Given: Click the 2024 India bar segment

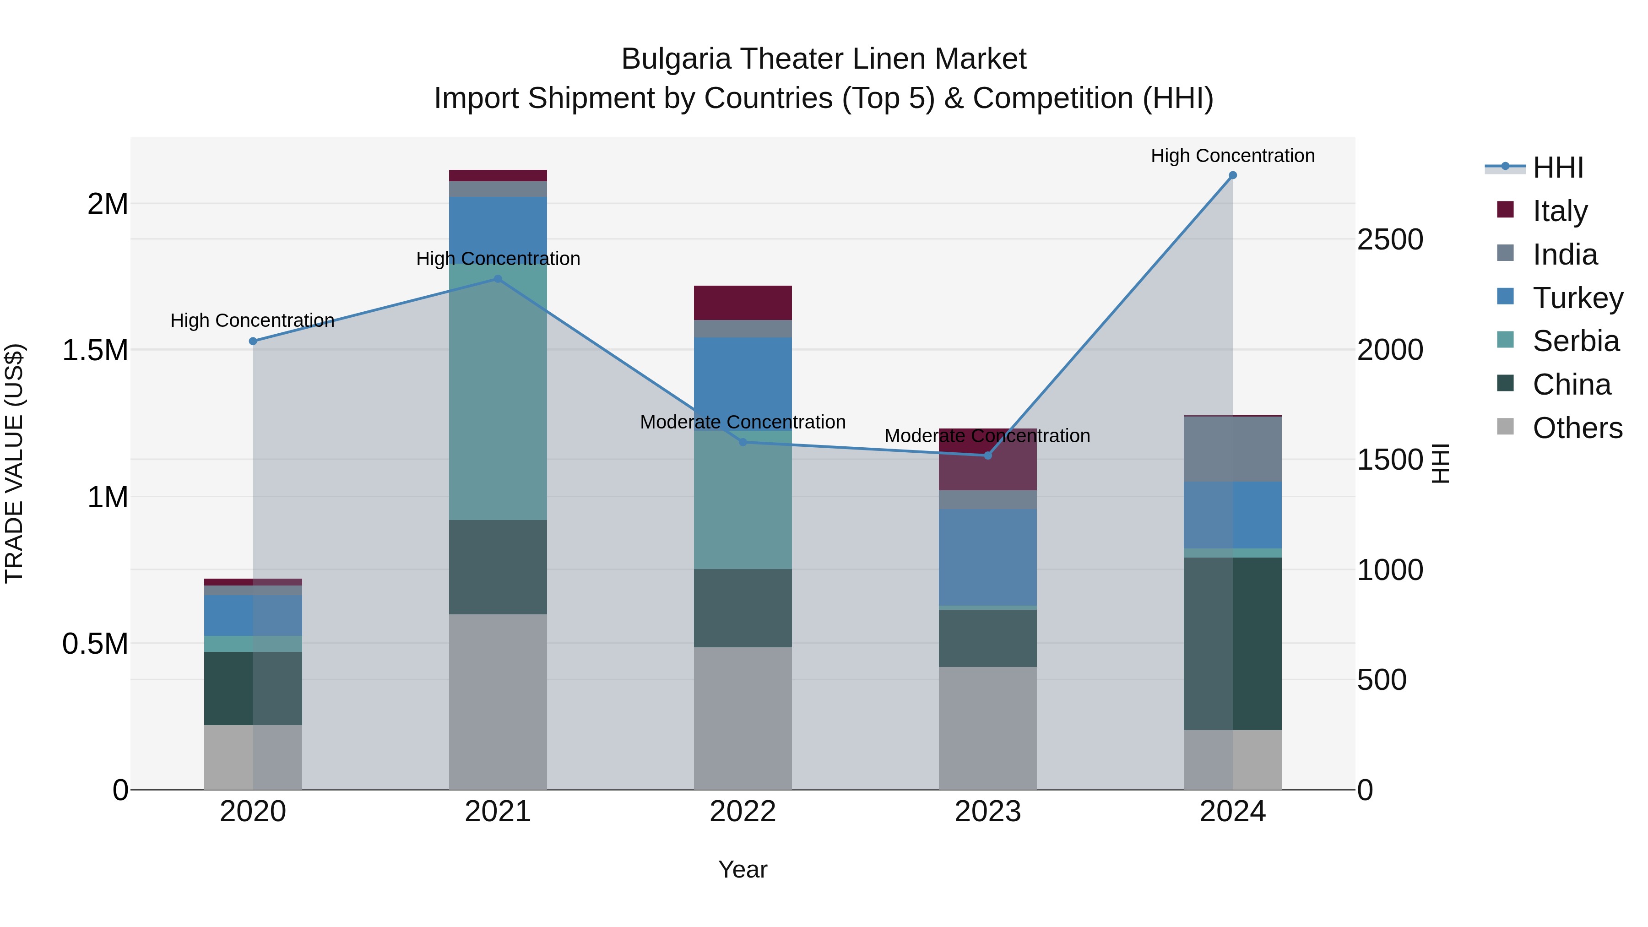Looking at the screenshot, I should [x=1233, y=449].
